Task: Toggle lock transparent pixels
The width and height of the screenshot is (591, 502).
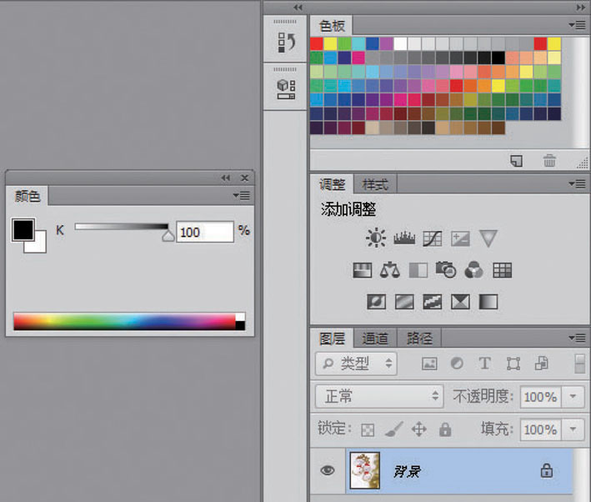Action: pos(368,429)
